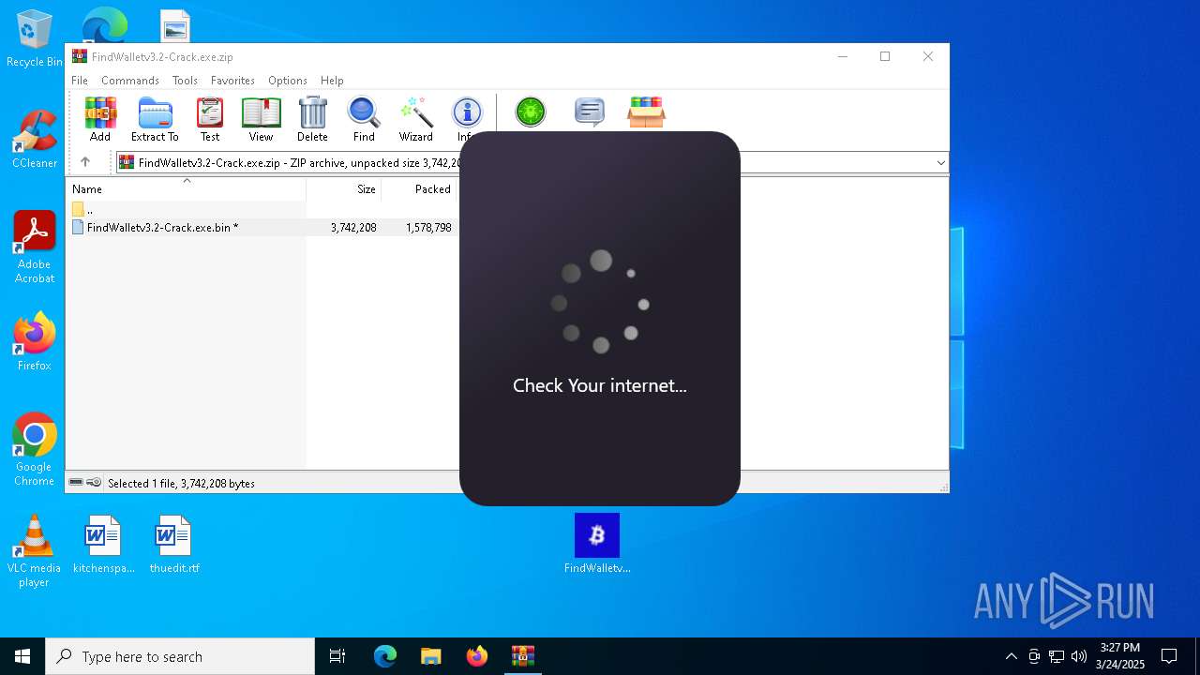
Task: Open the View toolbar icon
Action: point(261,119)
